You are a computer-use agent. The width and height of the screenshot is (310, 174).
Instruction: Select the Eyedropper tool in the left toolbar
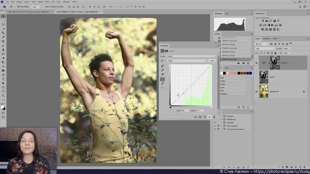point(3,37)
